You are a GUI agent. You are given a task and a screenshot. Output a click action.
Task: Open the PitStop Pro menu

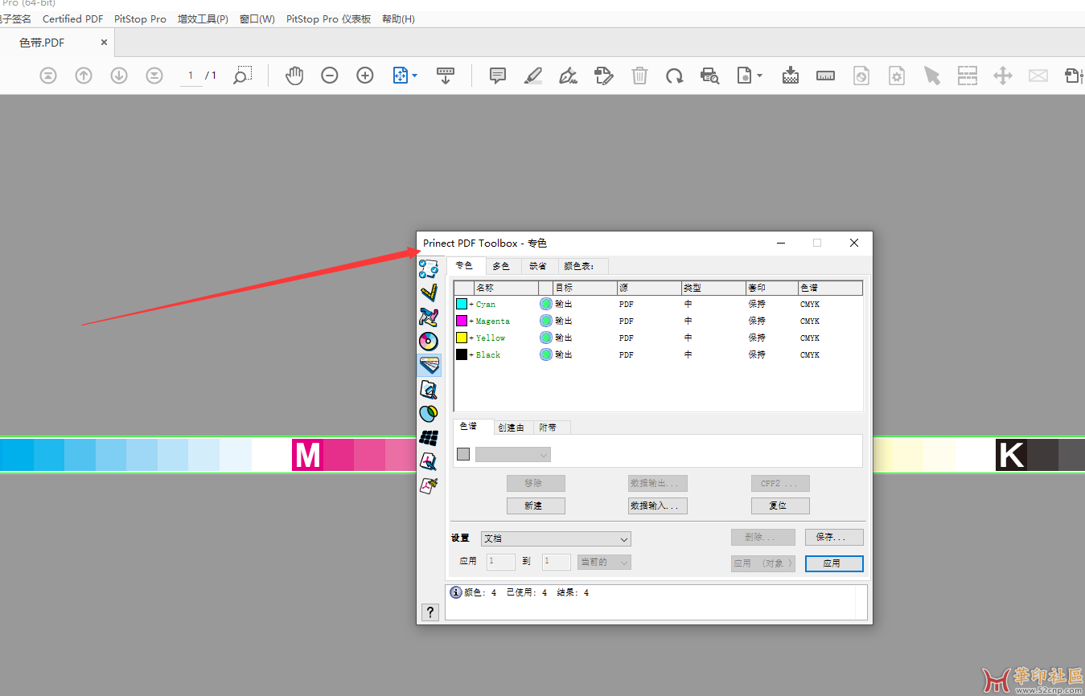(140, 18)
